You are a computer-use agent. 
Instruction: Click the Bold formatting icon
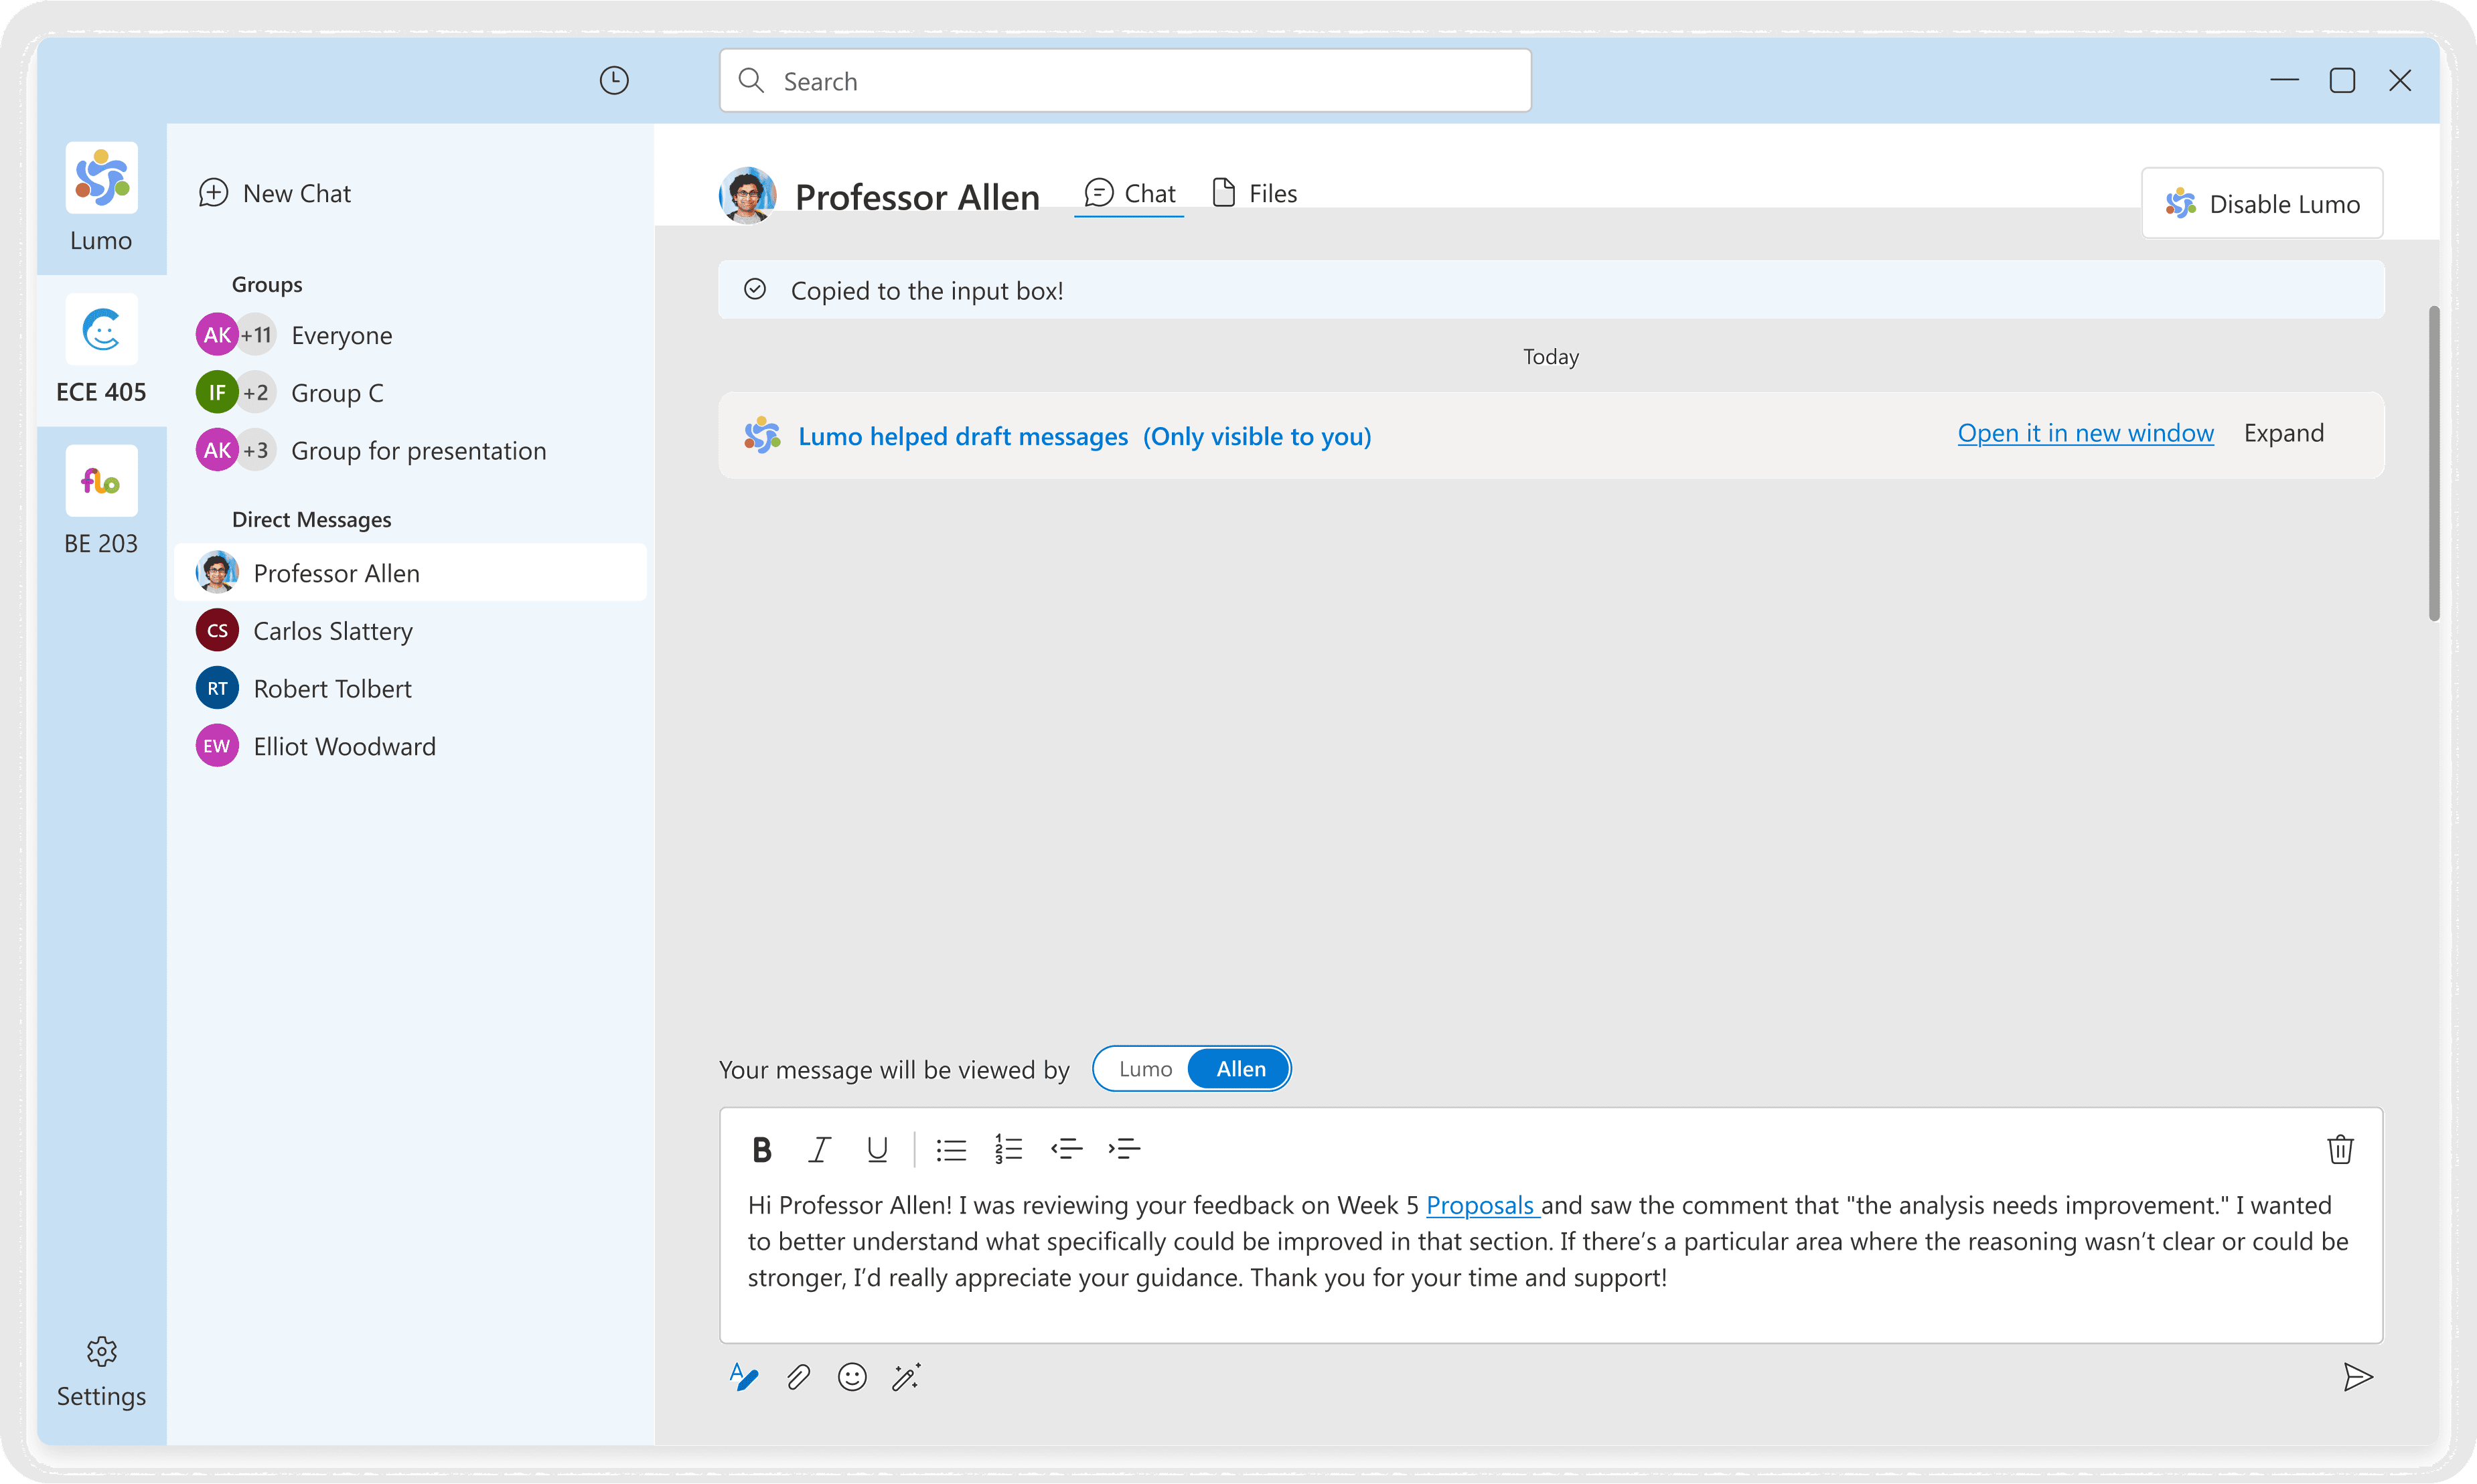pyautogui.click(x=761, y=1150)
